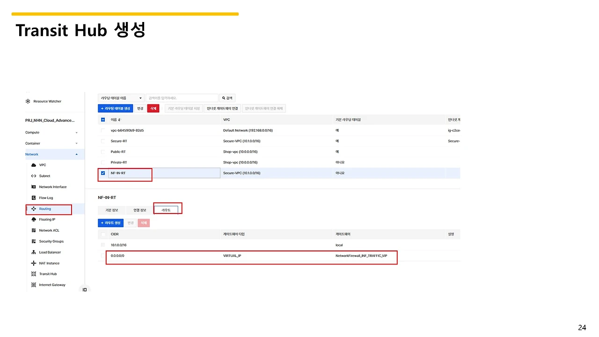Click the 10.1.0.0/16 CIDR cell
This screenshot has width=599, height=337.
tap(118, 245)
